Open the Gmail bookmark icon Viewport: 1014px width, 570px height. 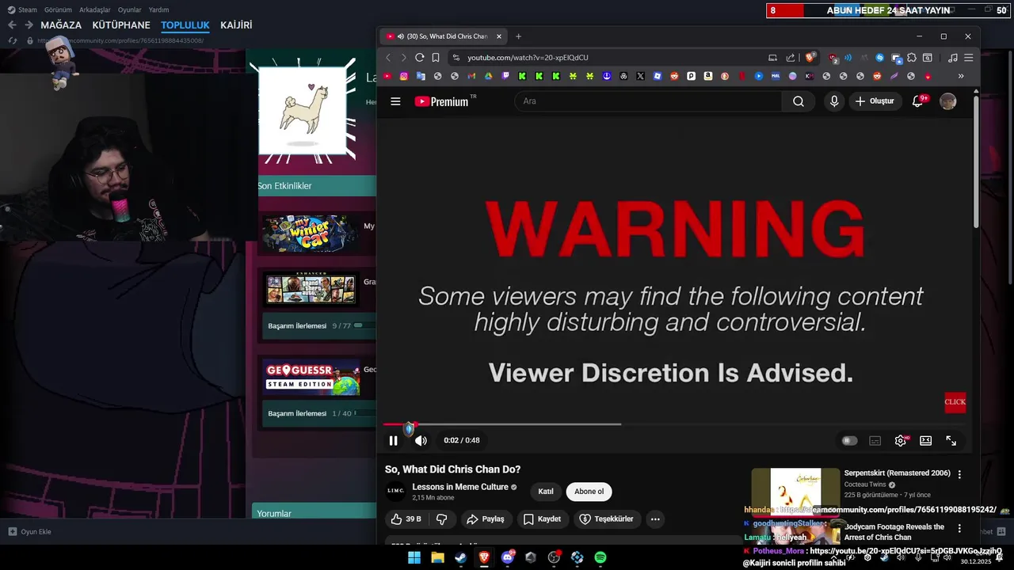coord(471,76)
